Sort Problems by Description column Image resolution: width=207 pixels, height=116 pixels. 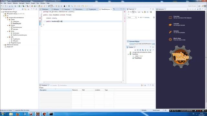click(55, 90)
